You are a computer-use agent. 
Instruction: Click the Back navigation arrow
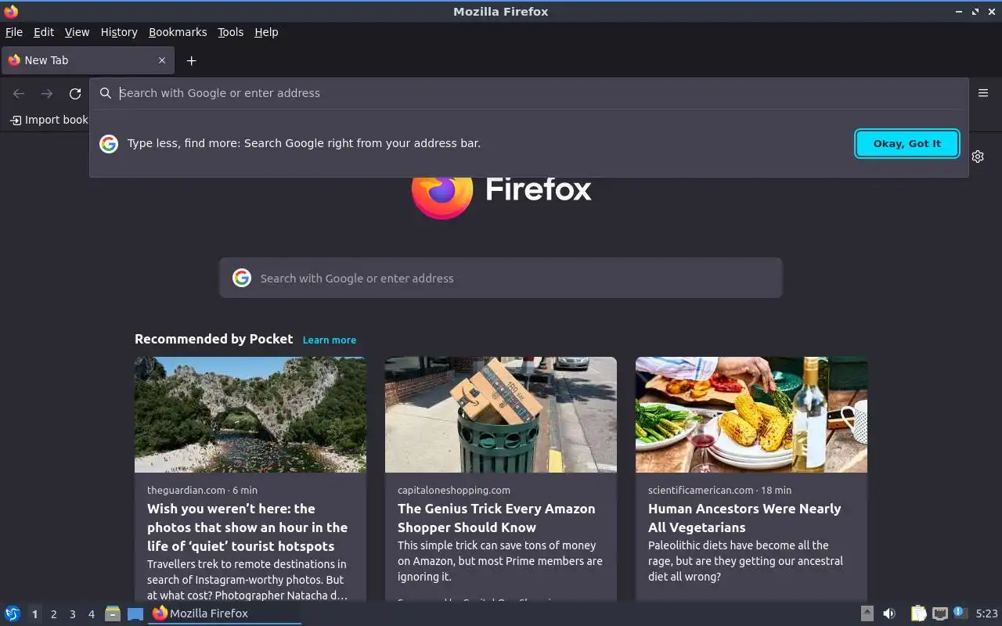click(x=19, y=93)
